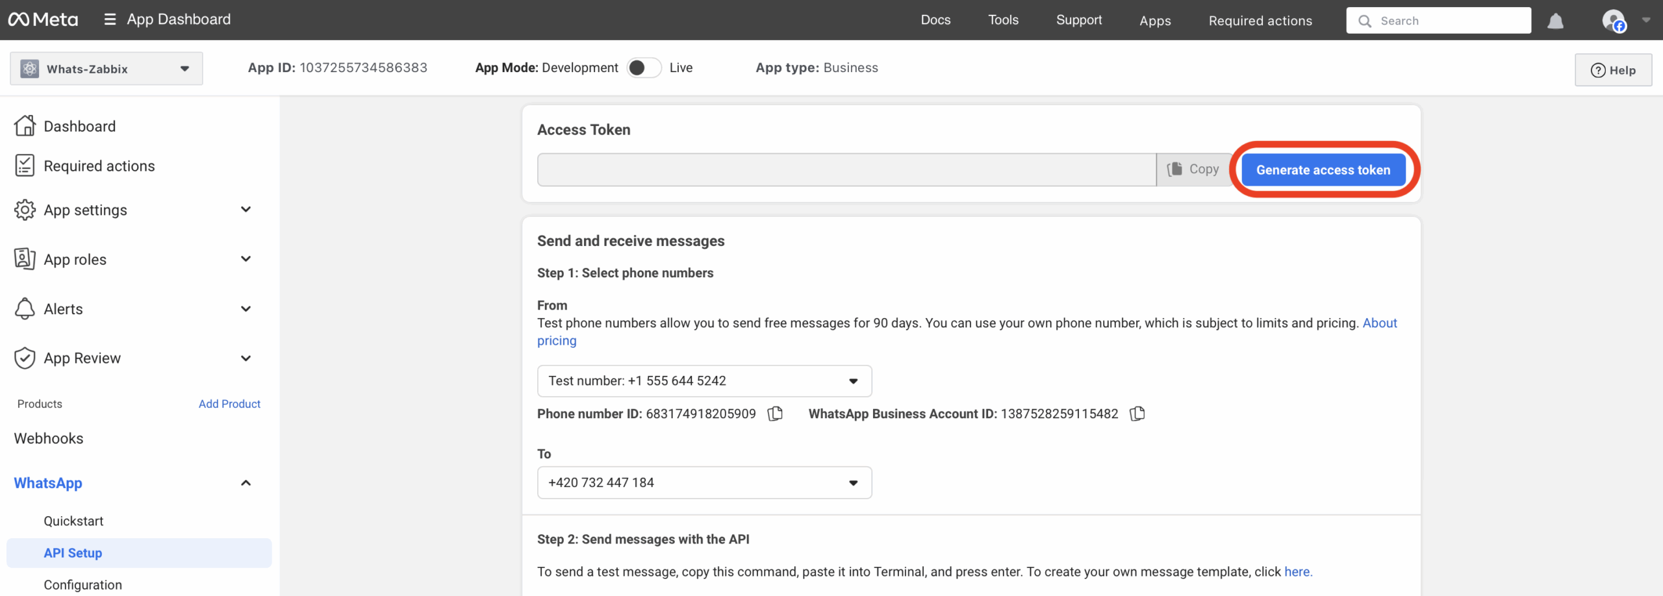Click the Help button
This screenshot has width=1663, height=596.
point(1613,70)
